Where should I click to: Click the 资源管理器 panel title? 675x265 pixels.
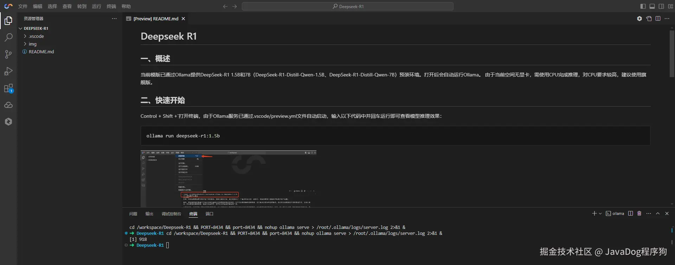(x=33, y=19)
